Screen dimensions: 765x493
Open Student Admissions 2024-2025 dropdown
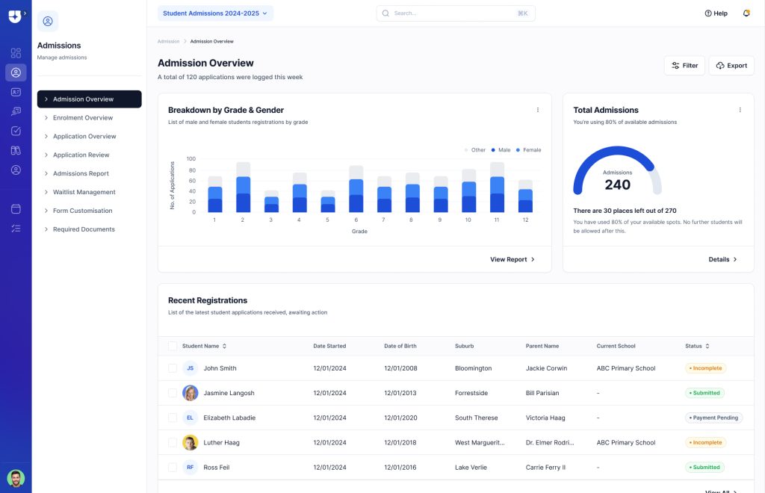point(215,13)
